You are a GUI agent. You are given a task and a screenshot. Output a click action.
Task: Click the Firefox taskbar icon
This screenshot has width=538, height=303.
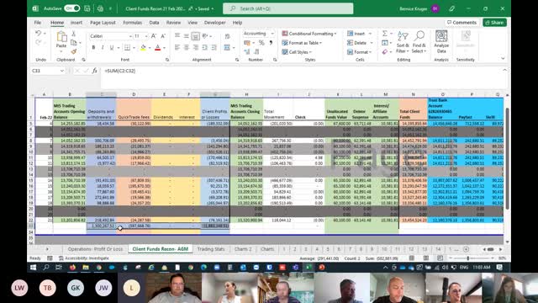[72, 268]
